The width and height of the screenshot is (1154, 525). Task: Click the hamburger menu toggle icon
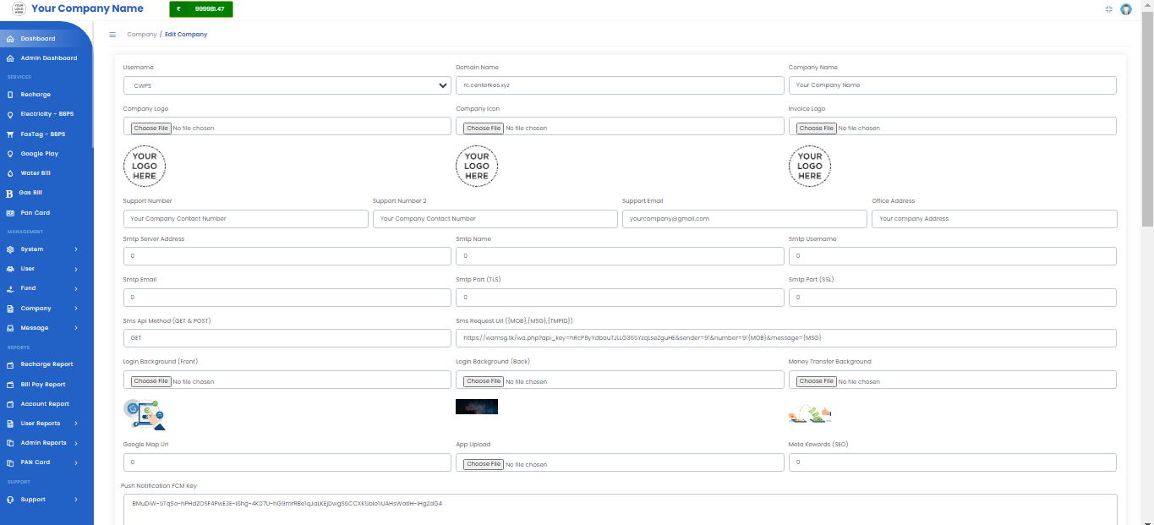coord(112,35)
